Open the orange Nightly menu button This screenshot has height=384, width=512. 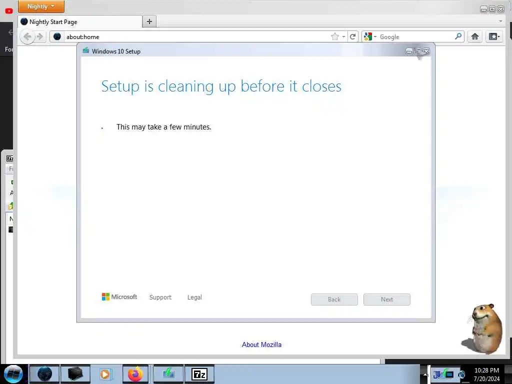click(41, 6)
